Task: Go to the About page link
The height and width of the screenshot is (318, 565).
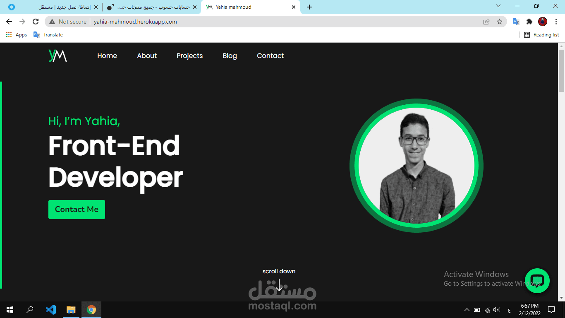Action: [x=147, y=56]
